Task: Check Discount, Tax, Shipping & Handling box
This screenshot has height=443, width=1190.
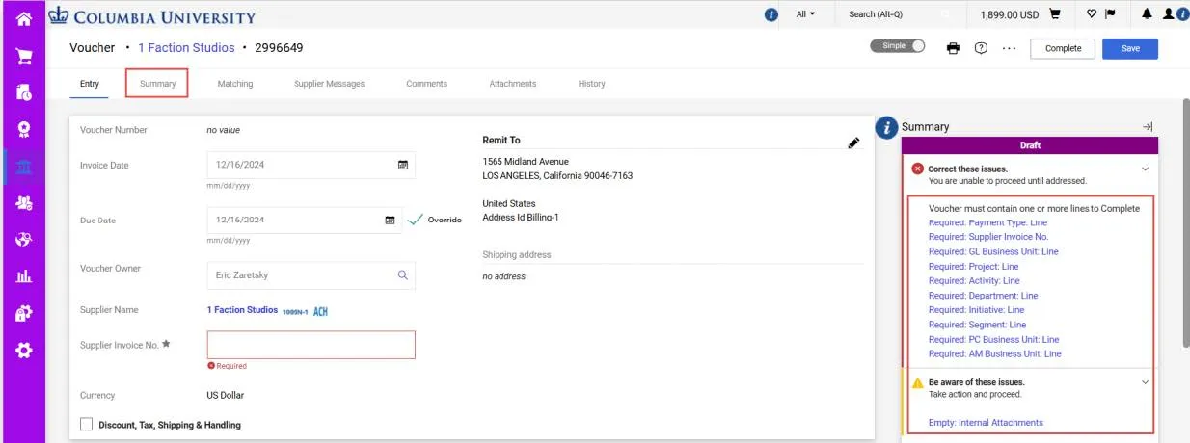Action: (87, 425)
